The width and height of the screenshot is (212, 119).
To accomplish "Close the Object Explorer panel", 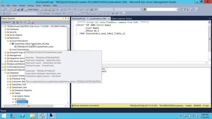I will (69, 19).
